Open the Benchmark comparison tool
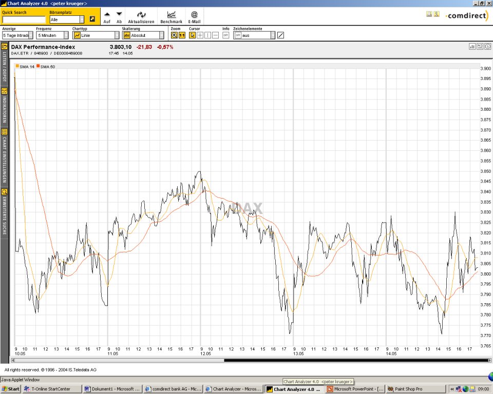493x394 pixels. point(171,15)
